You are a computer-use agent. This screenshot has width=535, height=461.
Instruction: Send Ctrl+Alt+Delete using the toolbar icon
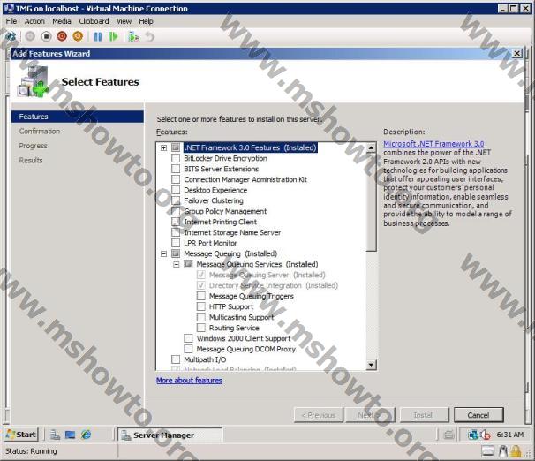click(x=11, y=36)
